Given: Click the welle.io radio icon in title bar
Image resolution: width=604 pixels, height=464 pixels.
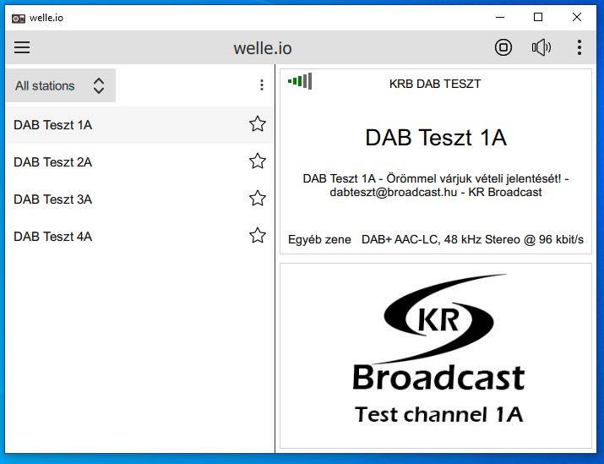Looking at the screenshot, I should tap(18, 18).
